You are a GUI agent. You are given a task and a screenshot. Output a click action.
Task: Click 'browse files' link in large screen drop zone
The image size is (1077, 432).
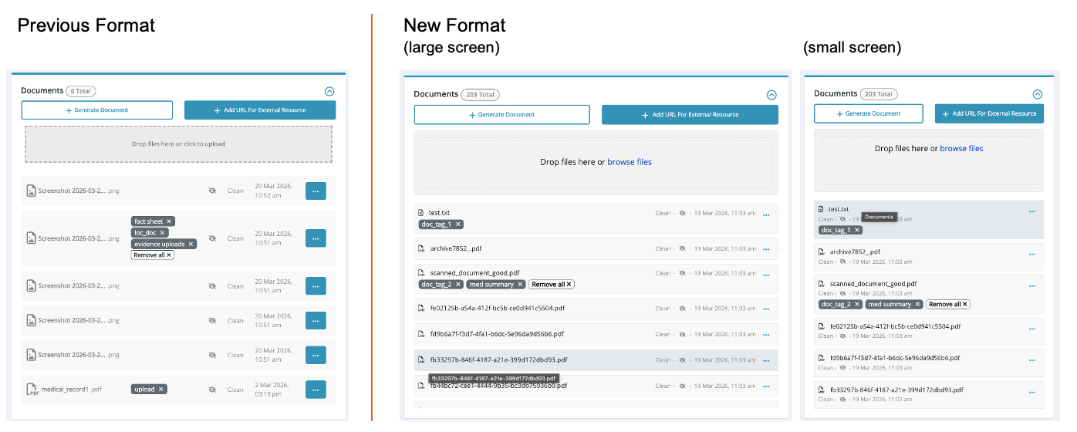630,162
